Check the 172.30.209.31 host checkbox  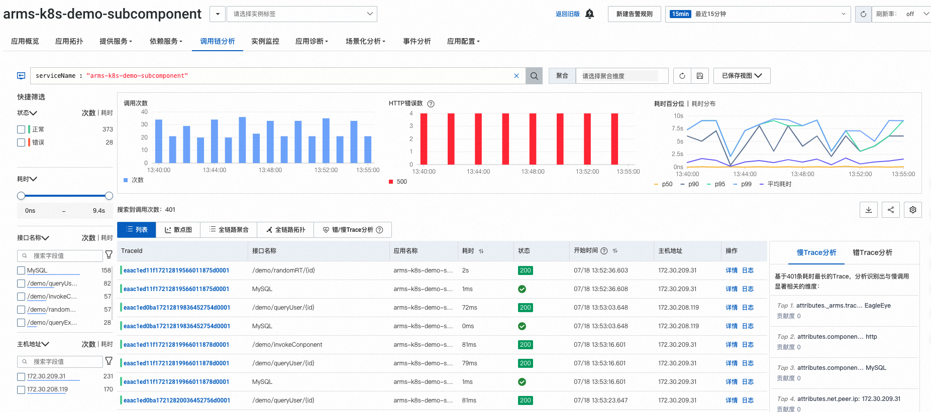pyautogui.click(x=21, y=376)
